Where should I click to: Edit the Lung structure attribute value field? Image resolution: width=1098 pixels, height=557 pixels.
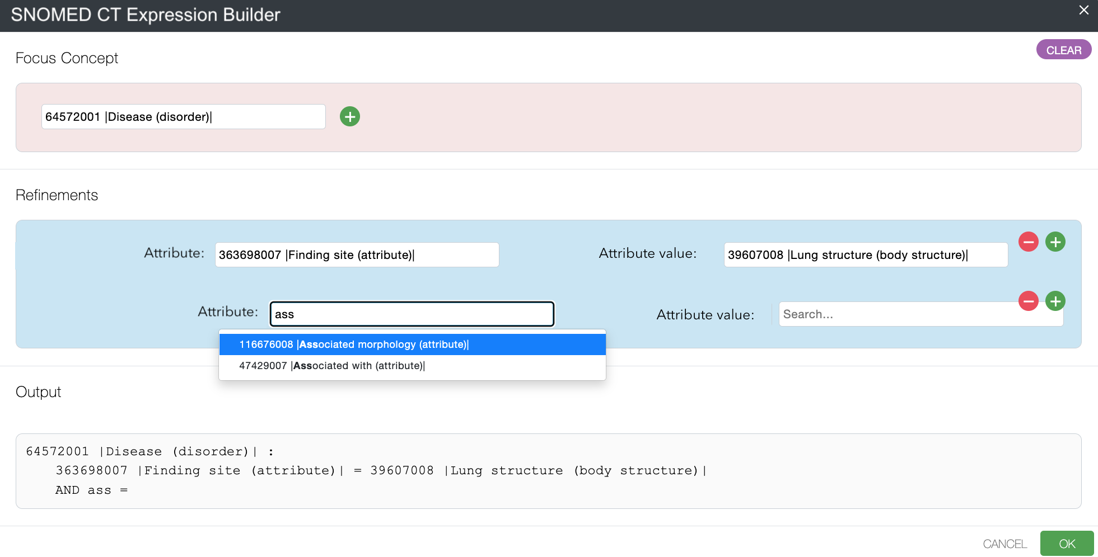tap(866, 254)
